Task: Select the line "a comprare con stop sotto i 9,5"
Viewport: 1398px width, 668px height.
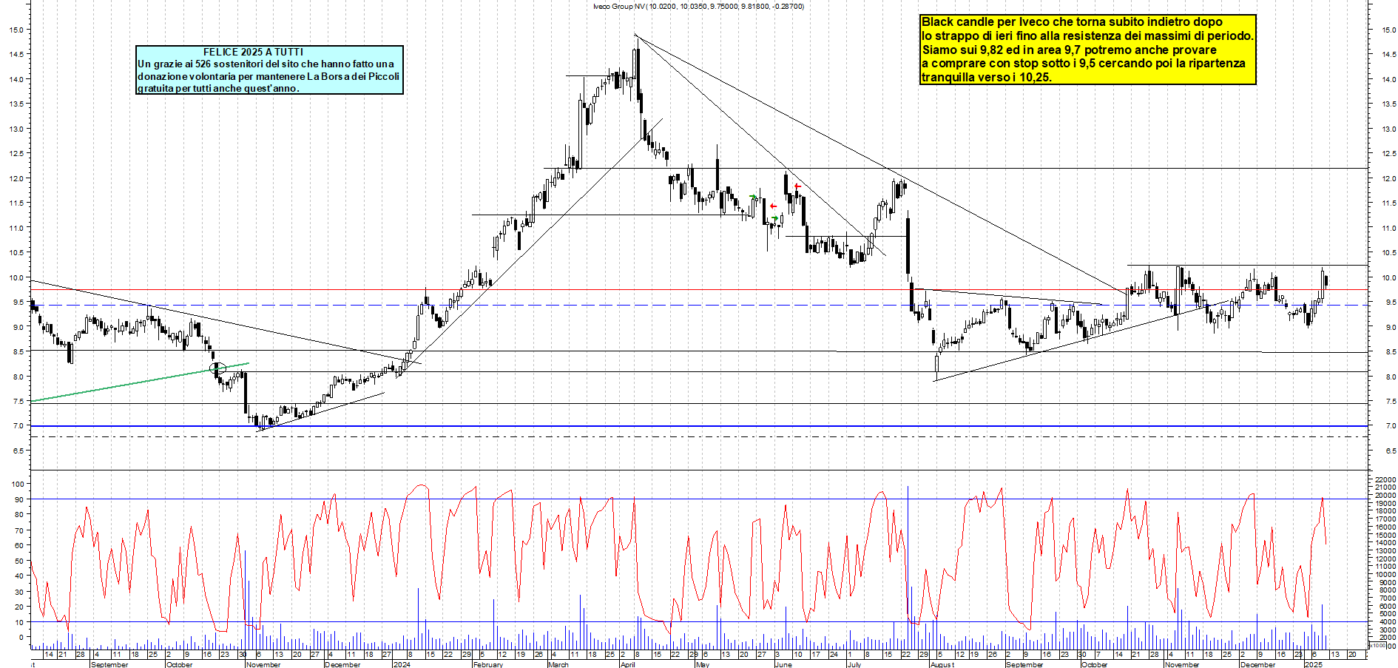Action: pyautogui.click(x=1009, y=64)
